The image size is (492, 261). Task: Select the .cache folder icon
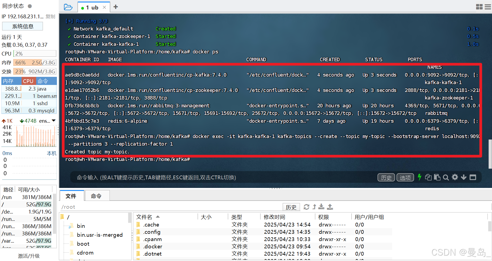[138, 225]
